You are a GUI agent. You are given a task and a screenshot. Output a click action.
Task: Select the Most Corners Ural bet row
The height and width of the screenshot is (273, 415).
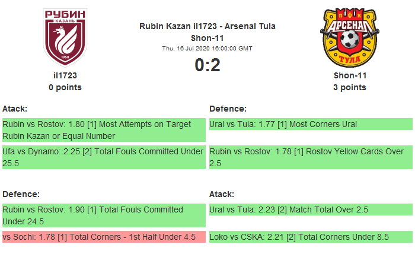311,124
